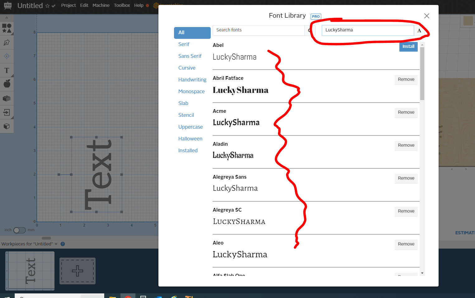The height and width of the screenshot is (298, 475).
Task: Remove the Abril Fatface font
Action: (x=406, y=80)
